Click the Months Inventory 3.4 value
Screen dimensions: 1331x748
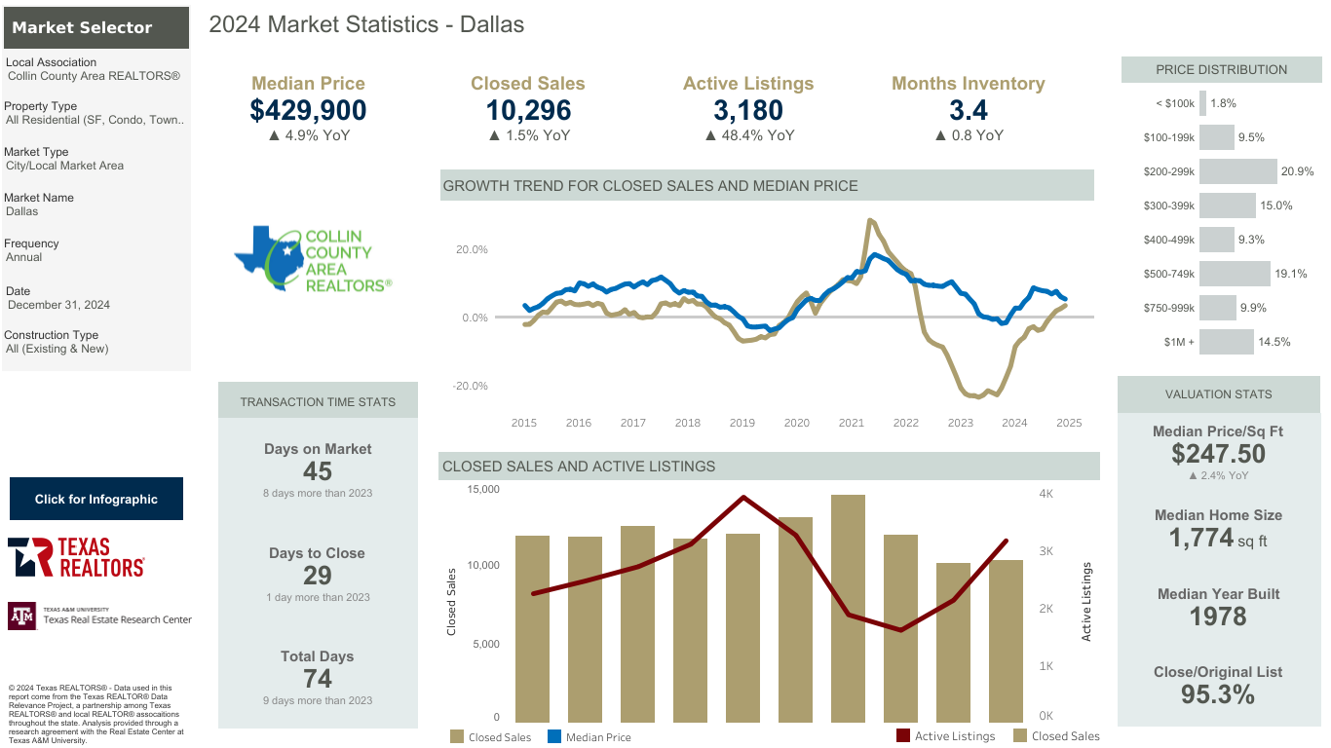click(969, 110)
